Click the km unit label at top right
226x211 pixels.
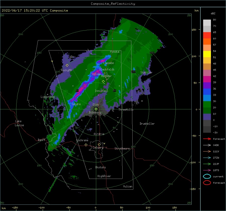(196, 11)
